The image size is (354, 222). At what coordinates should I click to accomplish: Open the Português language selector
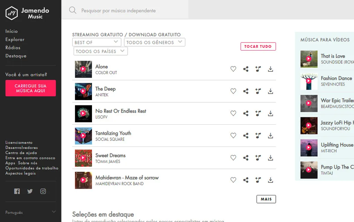[x=30, y=212]
